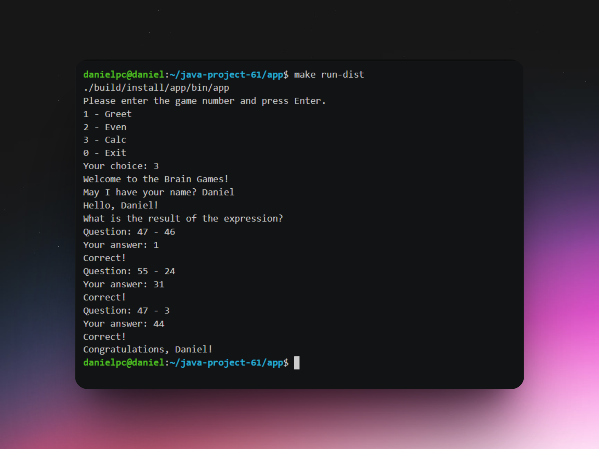
Task: Click the '2 - Even' menu line
Action: pyautogui.click(x=105, y=127)
